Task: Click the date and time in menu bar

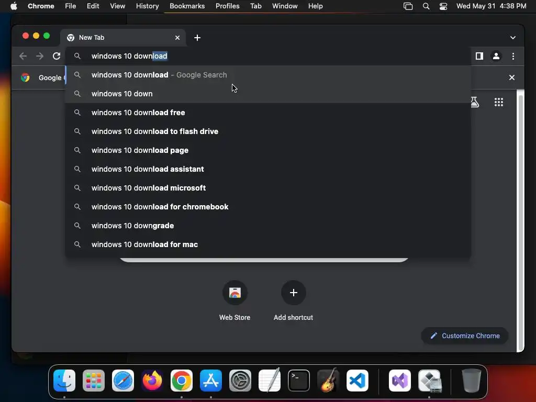Action: (491, 6)
